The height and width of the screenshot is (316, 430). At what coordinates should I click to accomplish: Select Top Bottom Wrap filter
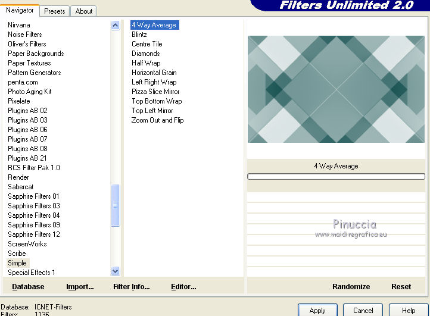157,101
